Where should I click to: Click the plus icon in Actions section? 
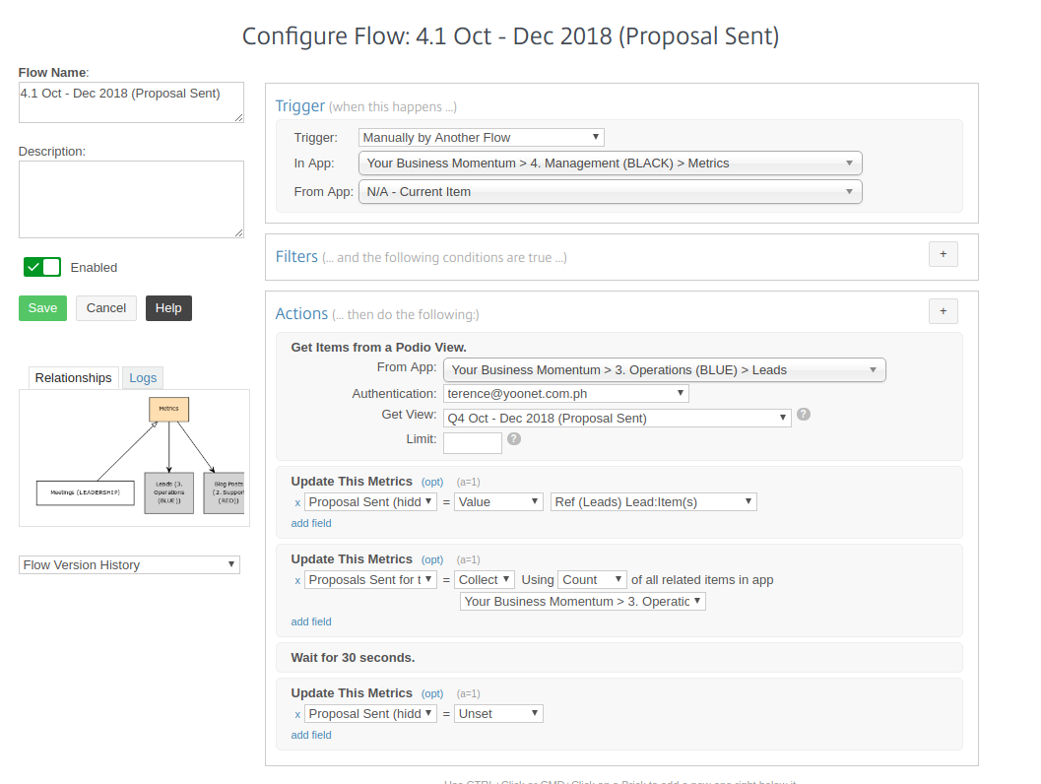943,311
